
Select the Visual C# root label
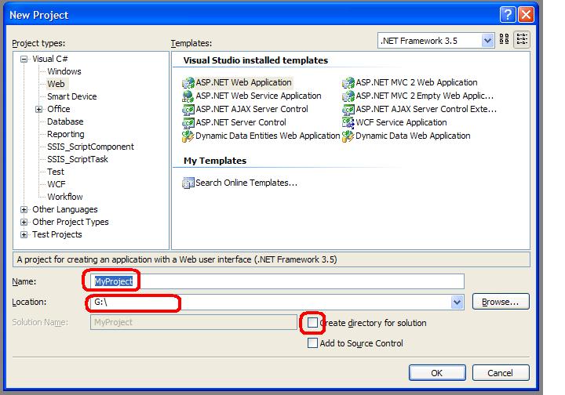coord(50,59)
